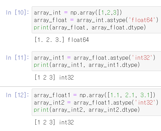Click the output [1. 2. 3.] float64
161x131 pixels.
pyautogui.click(x=62, y=40)
